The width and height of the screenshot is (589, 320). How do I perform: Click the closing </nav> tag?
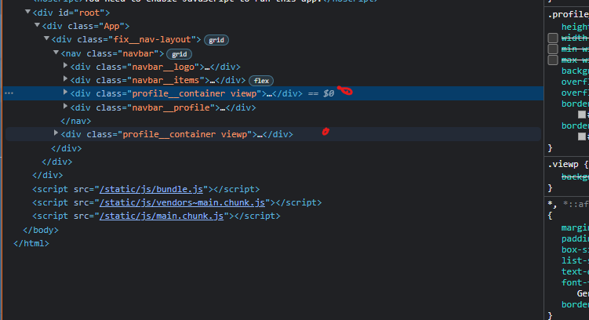pyautogui.click(x=76, y=121)
